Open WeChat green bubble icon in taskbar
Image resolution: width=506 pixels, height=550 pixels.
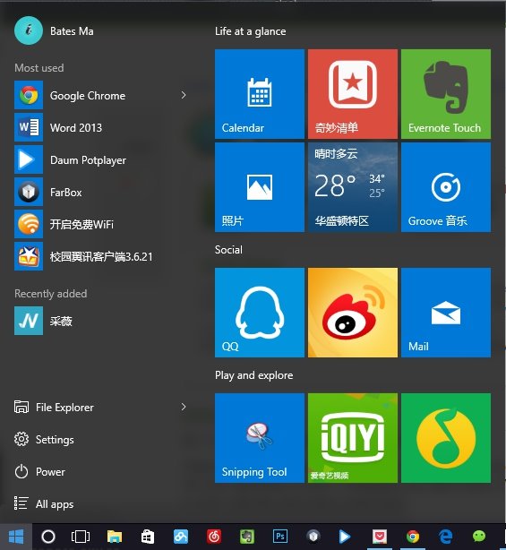479,537
